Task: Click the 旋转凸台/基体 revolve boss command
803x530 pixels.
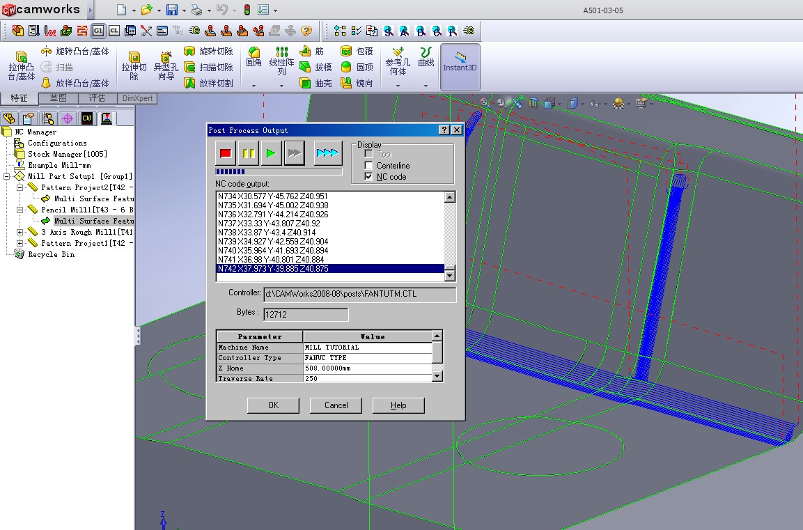Action: tap(75, 52)
